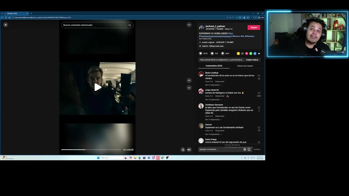This screenshot has width=349, height=196.
Task: Switch to Comentarios (323) tab
Action: 214,66
